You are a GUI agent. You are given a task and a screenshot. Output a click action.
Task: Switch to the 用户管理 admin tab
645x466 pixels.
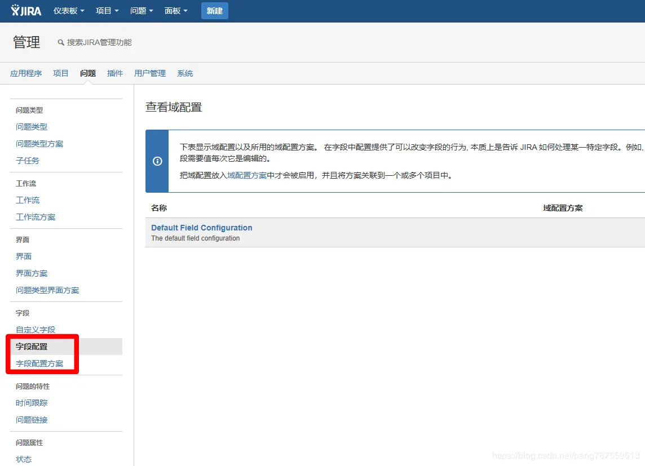click(x=150, y=73)
